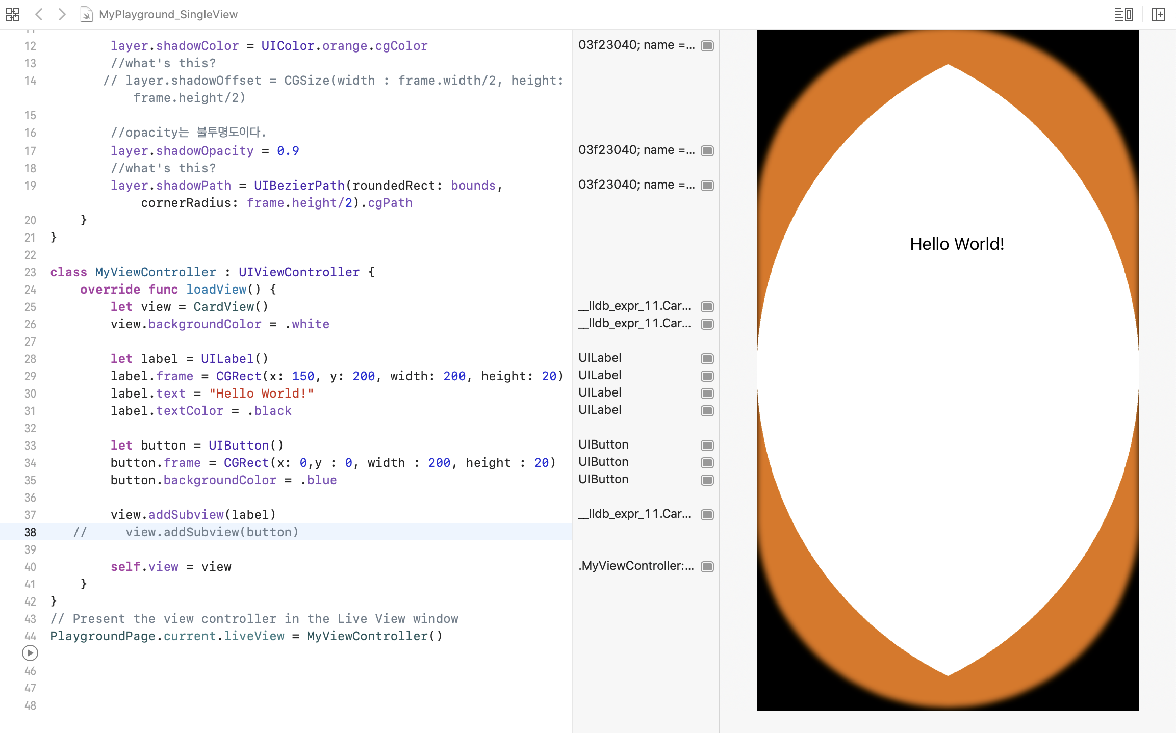Show result for button.backgroundColor line
This screenshot has height=733, width=1176.
pos(707,480)
